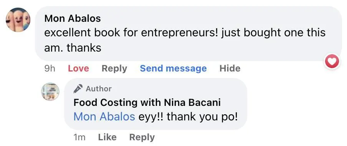Image resolution: width=347 pixels, height=146 pixels.
Task: Click the 9h timestamp
Action: (x=50, y=68)
